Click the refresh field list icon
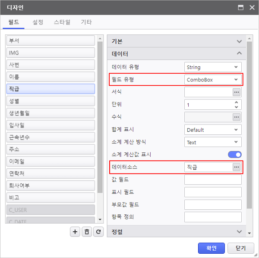This screenshot has width=259, height=258. coord(99,232)
